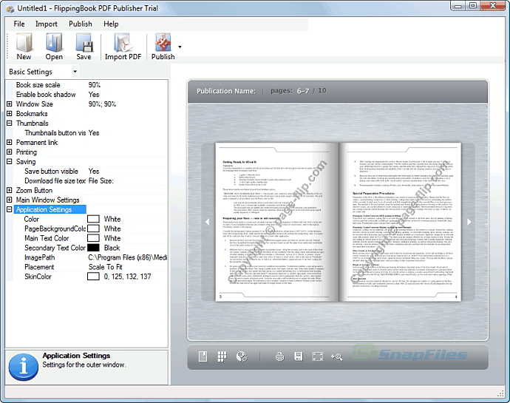Click the SkinColor 0, 125, 132, 137 value
Image resolution: width=510 pixels, height=403 pixels.
(127, 277)
